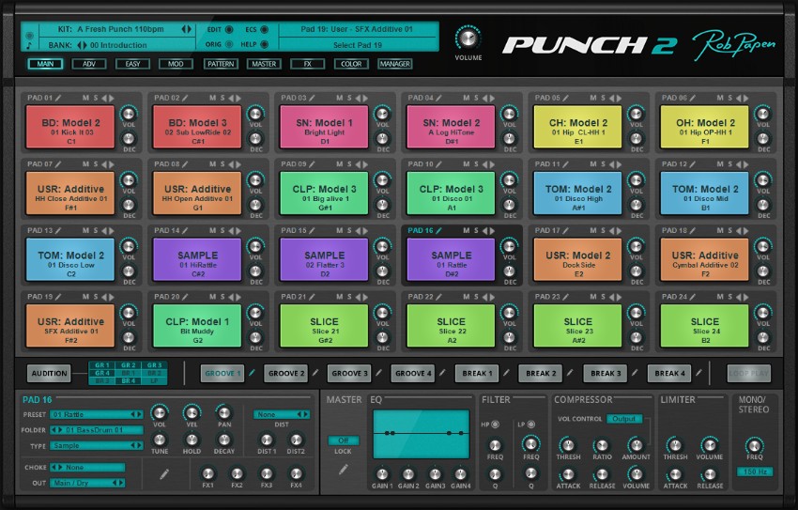Open the PRESET dropdown showing 01 Rattle
Viewport: 798px width, 510px height.
pyautogui.click(x=96, y=414)
